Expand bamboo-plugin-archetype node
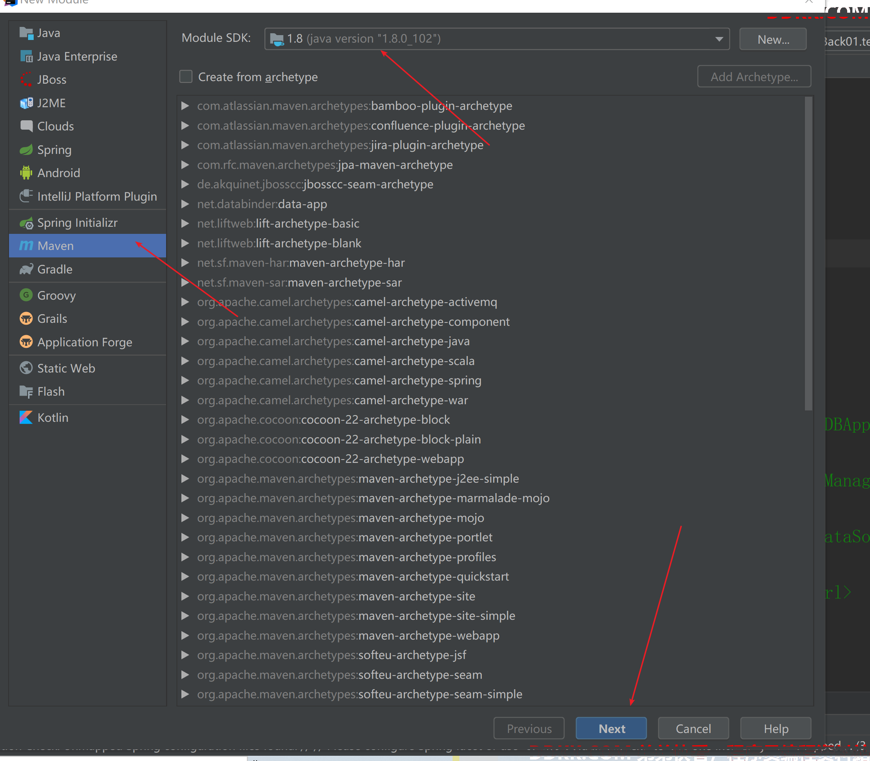The width and height of the screenshot is (870, 761). (x=185, y=106)
